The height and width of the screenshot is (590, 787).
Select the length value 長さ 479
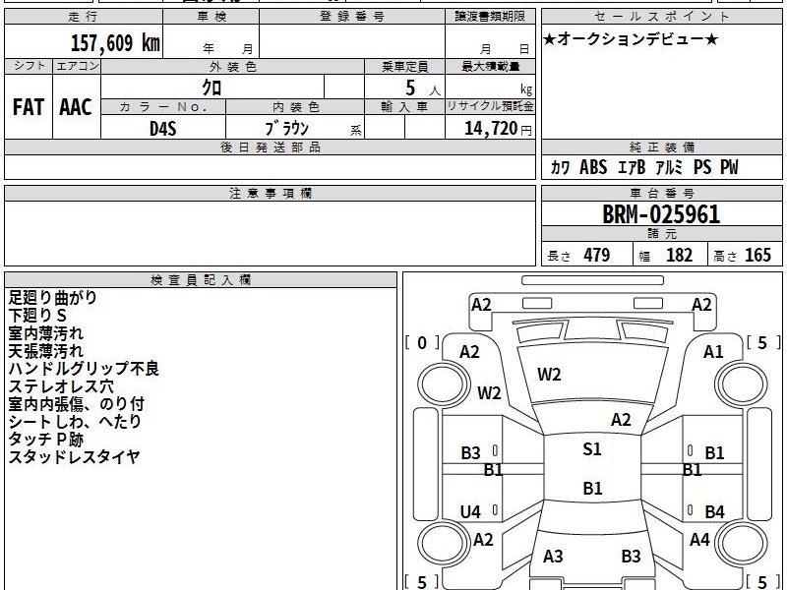point(578,255)
